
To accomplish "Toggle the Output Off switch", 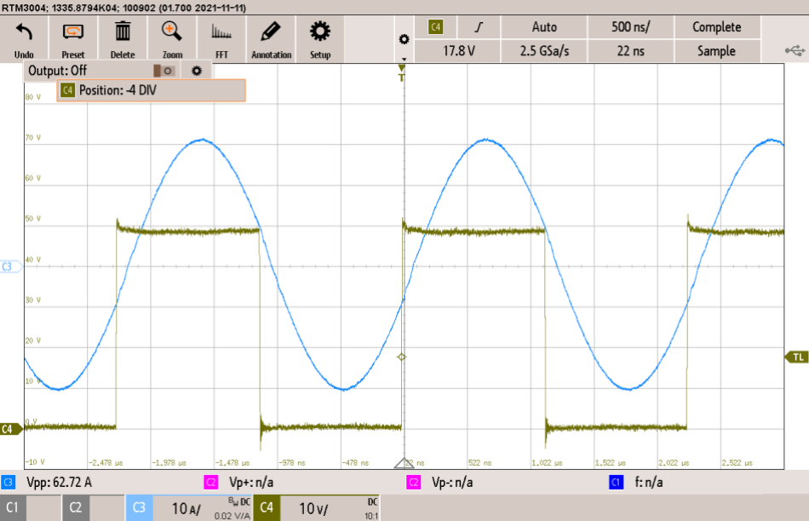I will pyautogui.click(x=164, y=71).
